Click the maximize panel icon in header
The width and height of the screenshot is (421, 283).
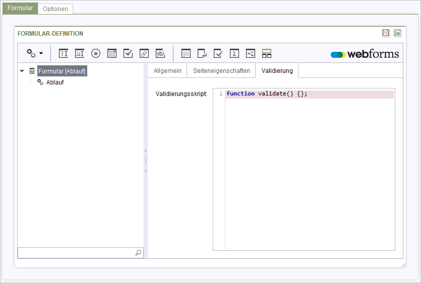(397, 33)
